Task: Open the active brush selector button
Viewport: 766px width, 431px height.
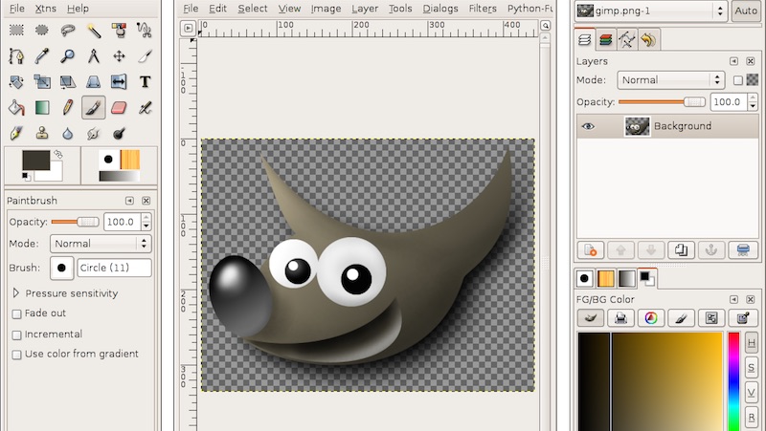Action: [61, 268]
